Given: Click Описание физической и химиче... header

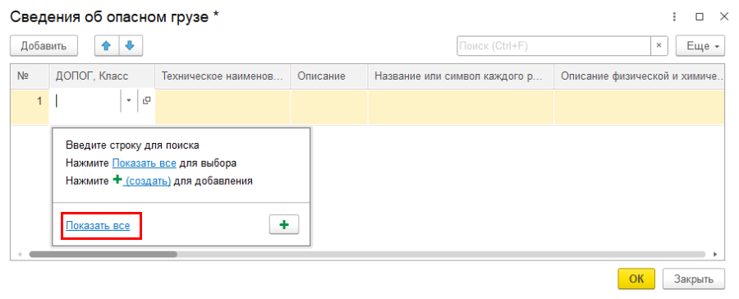Looking at the screenshot, I should point(639,76).
